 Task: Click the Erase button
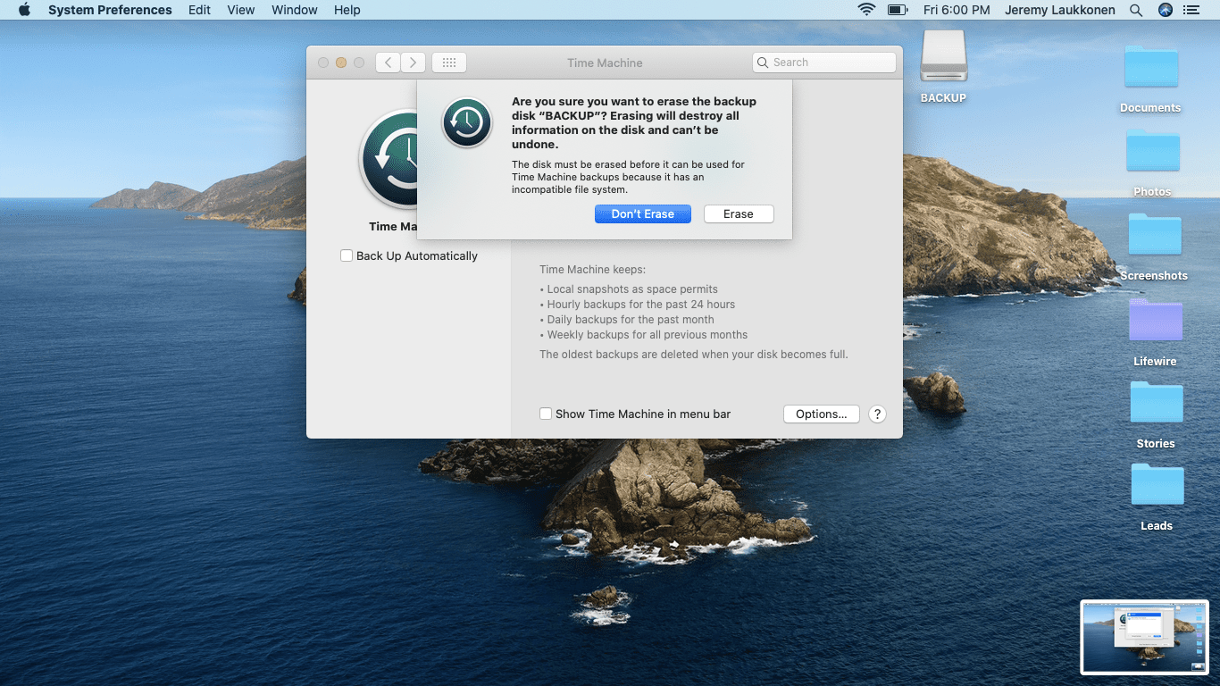coord(739,214)
